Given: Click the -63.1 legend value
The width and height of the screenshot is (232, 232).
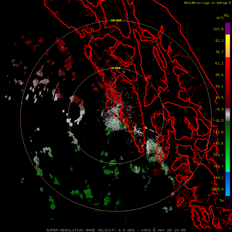Looking at the screenshot, I should (218, 155).
